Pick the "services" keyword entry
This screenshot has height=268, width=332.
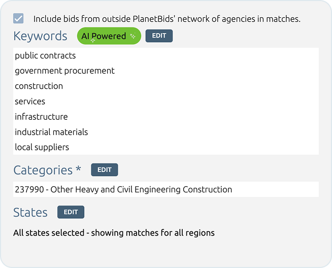30,102
